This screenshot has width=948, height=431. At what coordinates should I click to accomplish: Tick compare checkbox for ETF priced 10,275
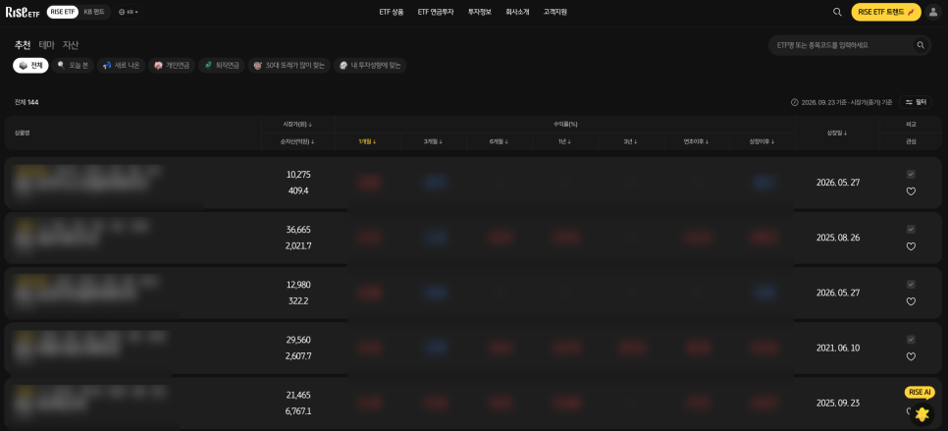coord(911,174)
